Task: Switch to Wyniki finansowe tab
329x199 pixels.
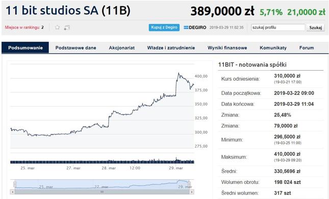Action: [227, 48]
